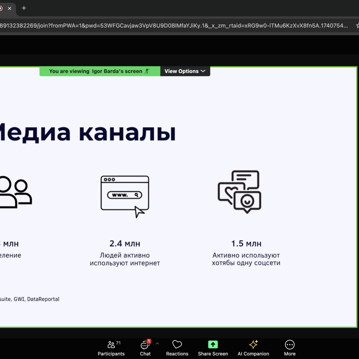The width and height of the screenshot is (359, 359).
Task: Close the current browser tab
Action: 9,8
